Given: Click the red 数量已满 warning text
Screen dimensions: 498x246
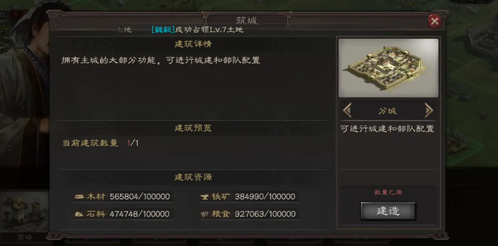Looking at the screenshot, I should [388, 192].
